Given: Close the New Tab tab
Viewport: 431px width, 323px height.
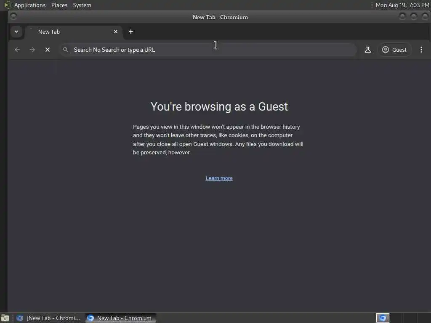Looking at the screenshot, I should click(x=116, y=32).
